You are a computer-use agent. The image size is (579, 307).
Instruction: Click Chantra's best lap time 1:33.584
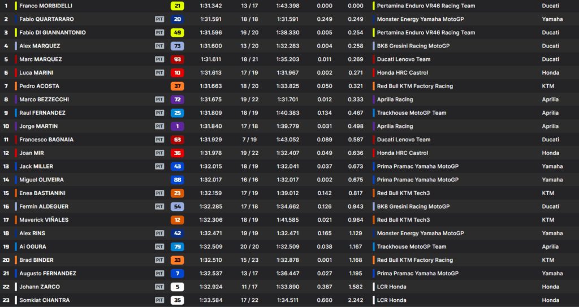[211, 300]
